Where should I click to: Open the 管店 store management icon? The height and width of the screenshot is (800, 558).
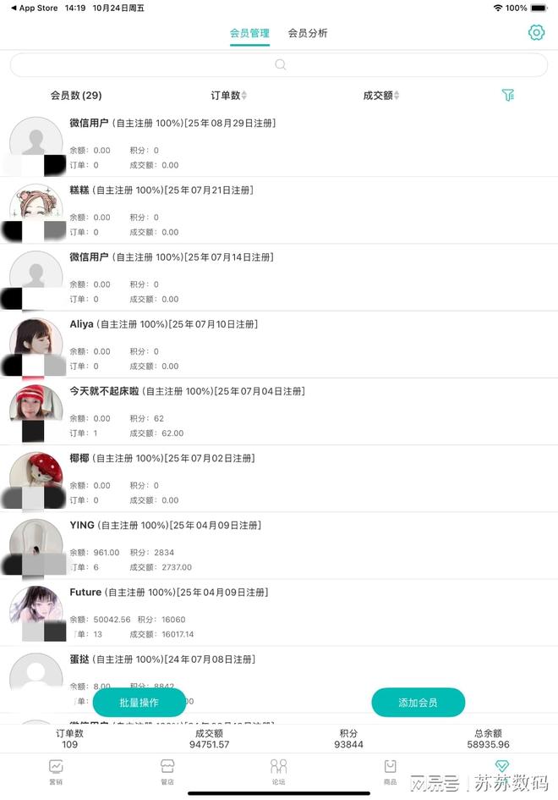click(x=167, y=766)
